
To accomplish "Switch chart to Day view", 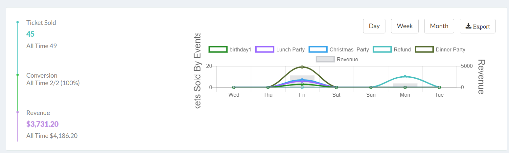I will 374,26.
